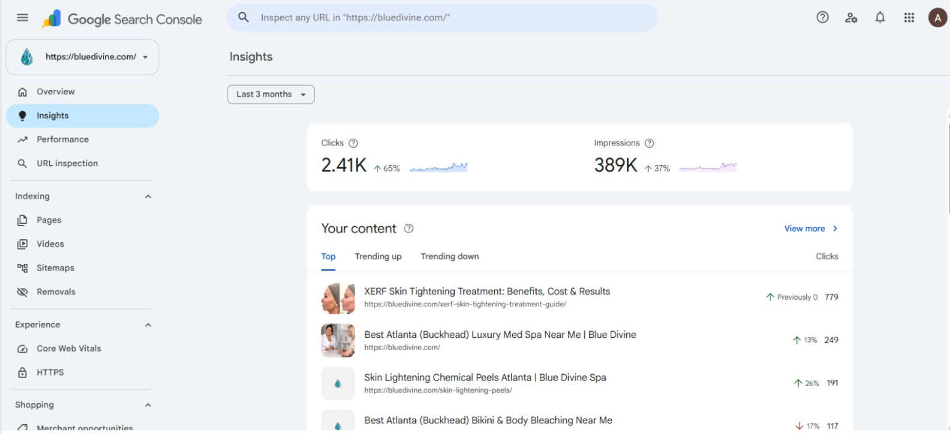Click the Removals crossed-eye icon
Screen dimensions: 950x434
click(23, 292)
